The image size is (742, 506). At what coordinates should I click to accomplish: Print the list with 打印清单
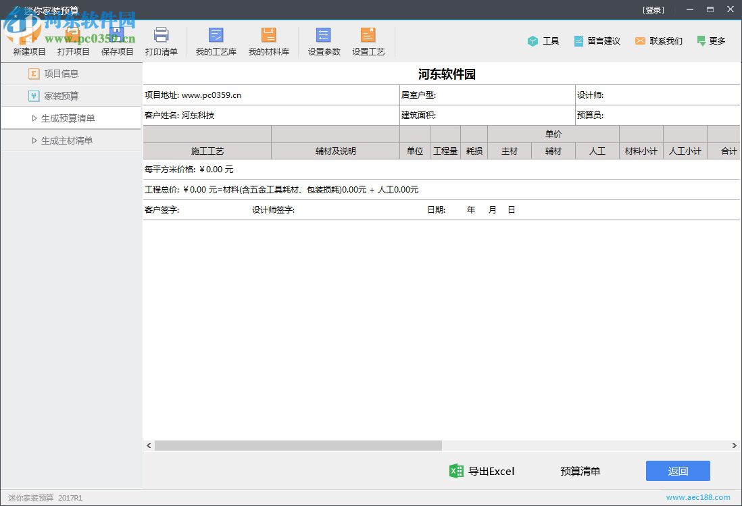162,41
